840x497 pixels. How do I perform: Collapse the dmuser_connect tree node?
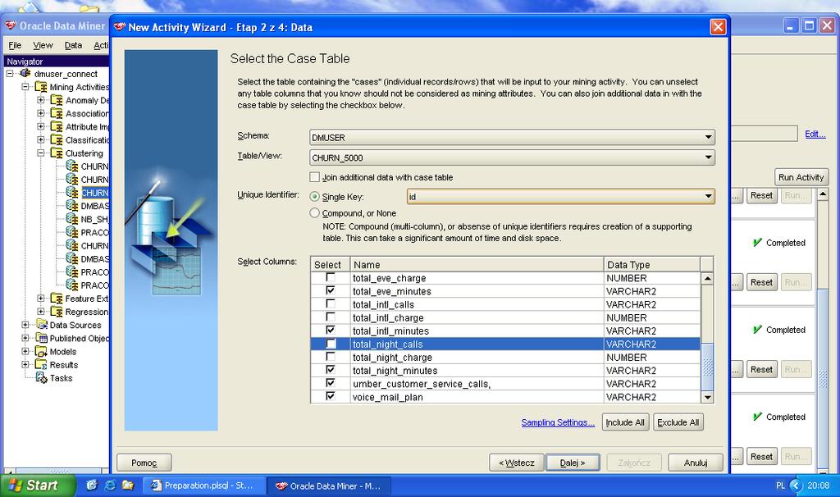[x=10, y=73]
